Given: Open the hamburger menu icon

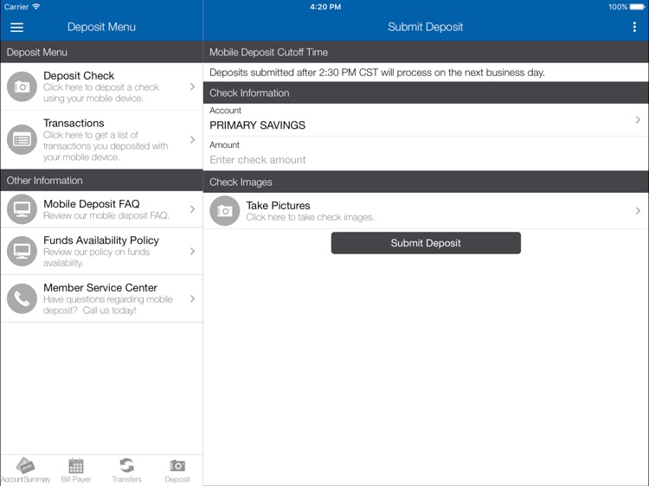Looking at the screenshot, I should 17,28.
